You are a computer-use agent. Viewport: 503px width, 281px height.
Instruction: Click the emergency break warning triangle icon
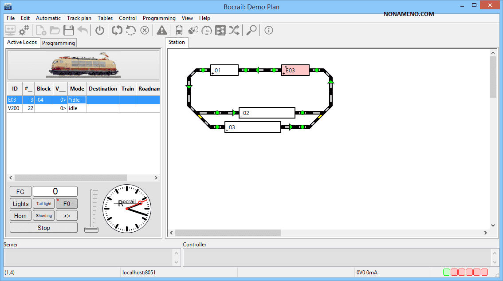[x=162, y=30]
